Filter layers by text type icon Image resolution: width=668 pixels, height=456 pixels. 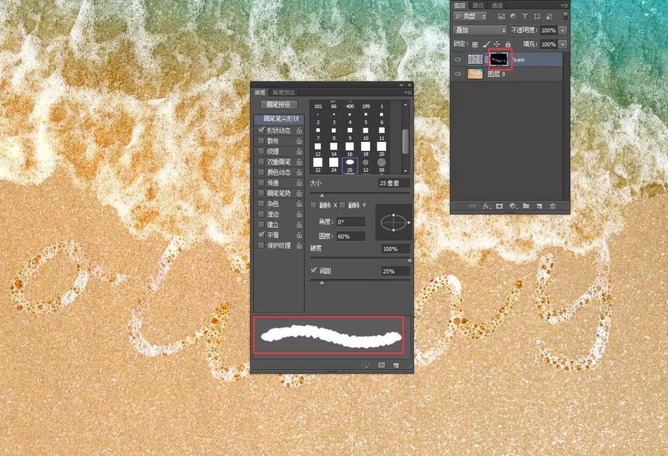pyautogui.click(x=525, y=17)
